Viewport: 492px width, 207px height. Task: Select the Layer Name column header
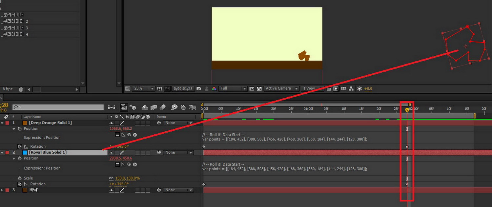click(x=32, y=117)
